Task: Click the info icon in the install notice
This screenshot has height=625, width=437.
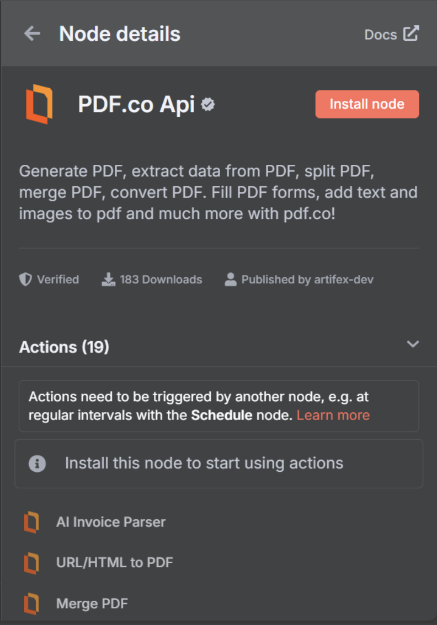Action: pos(37,463)
